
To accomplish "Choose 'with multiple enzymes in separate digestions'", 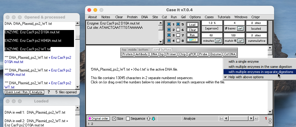I will [261, 72].
